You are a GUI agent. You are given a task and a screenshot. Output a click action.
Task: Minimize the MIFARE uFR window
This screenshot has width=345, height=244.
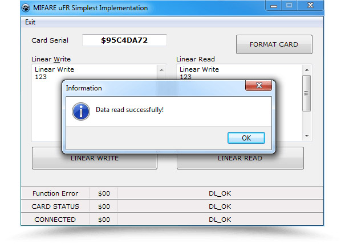click(274, 6)
